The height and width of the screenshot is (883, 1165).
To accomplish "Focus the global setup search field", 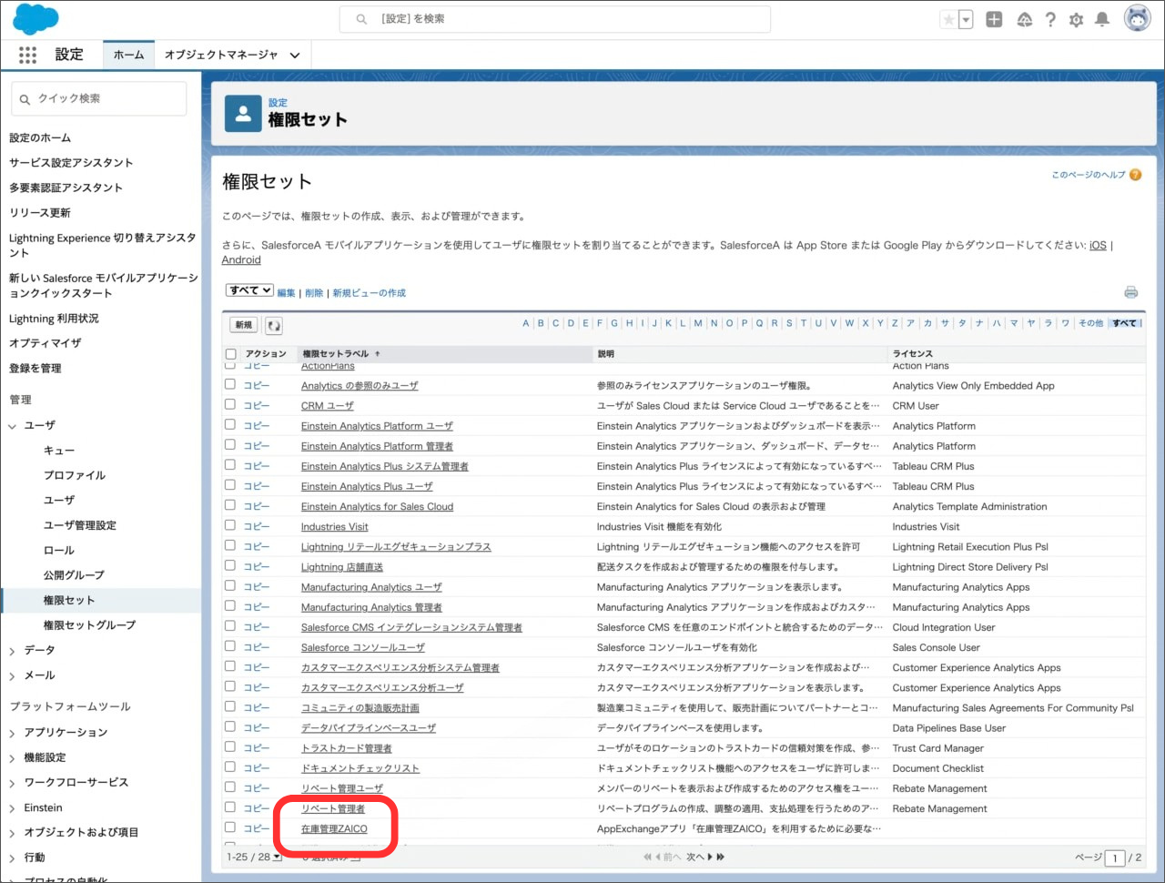I will coord(555,19).
